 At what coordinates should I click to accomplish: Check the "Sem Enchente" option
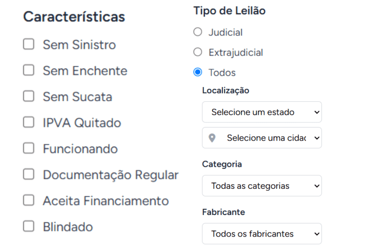28,70
